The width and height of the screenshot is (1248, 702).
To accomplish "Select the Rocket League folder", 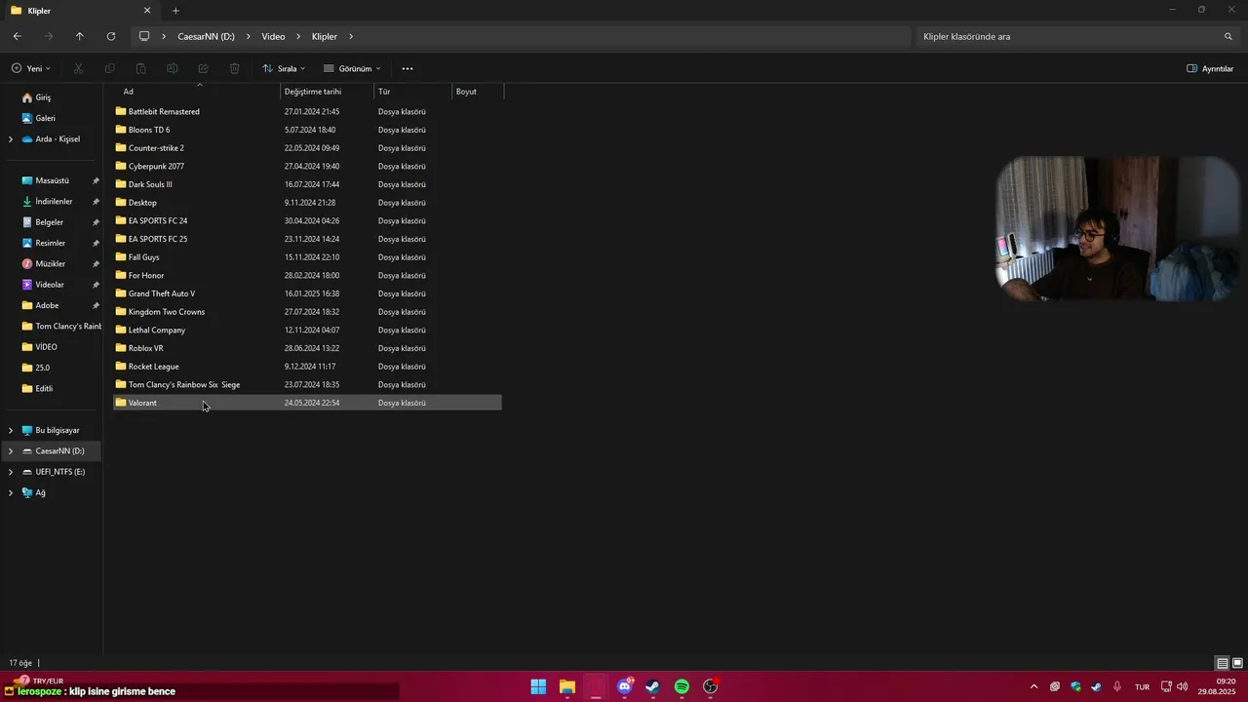I will (308, 367).
